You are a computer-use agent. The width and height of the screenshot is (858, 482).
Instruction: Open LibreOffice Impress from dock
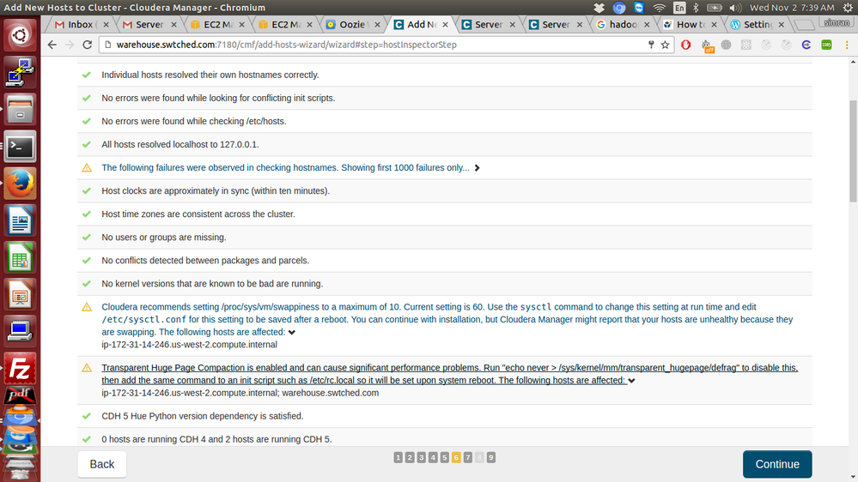20,295
